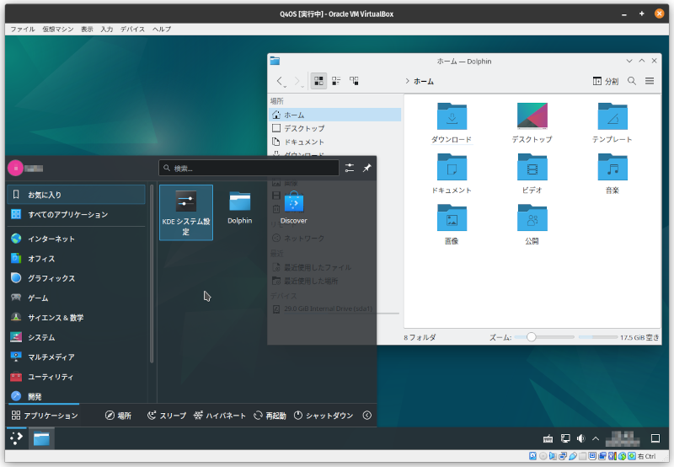Screen dimensions: 674x467
Task: Click 再起動 restart button
Action: coord(270,416)
